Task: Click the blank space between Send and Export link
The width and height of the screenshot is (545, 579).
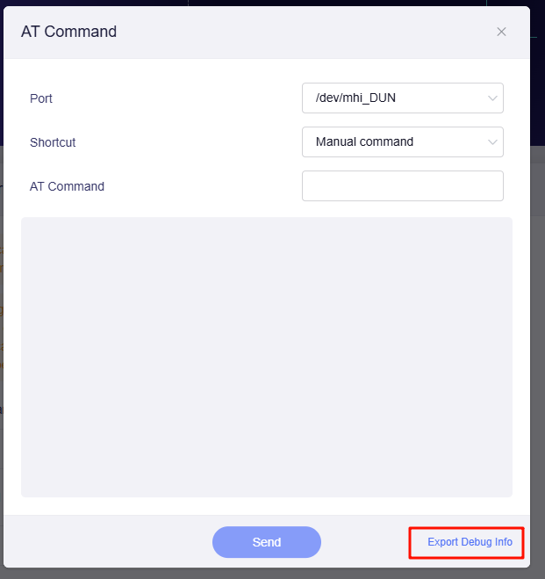Action: [x=364, y=542]
